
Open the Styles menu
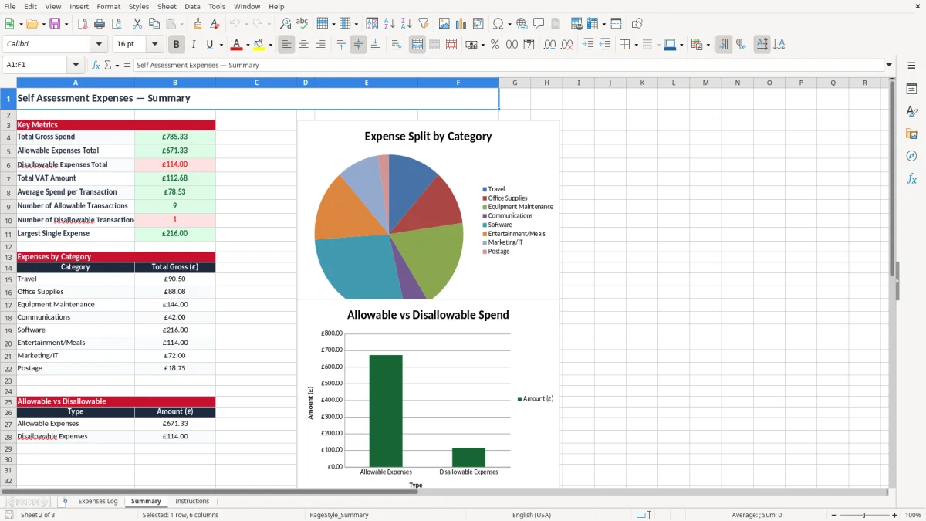coord(139,6)
